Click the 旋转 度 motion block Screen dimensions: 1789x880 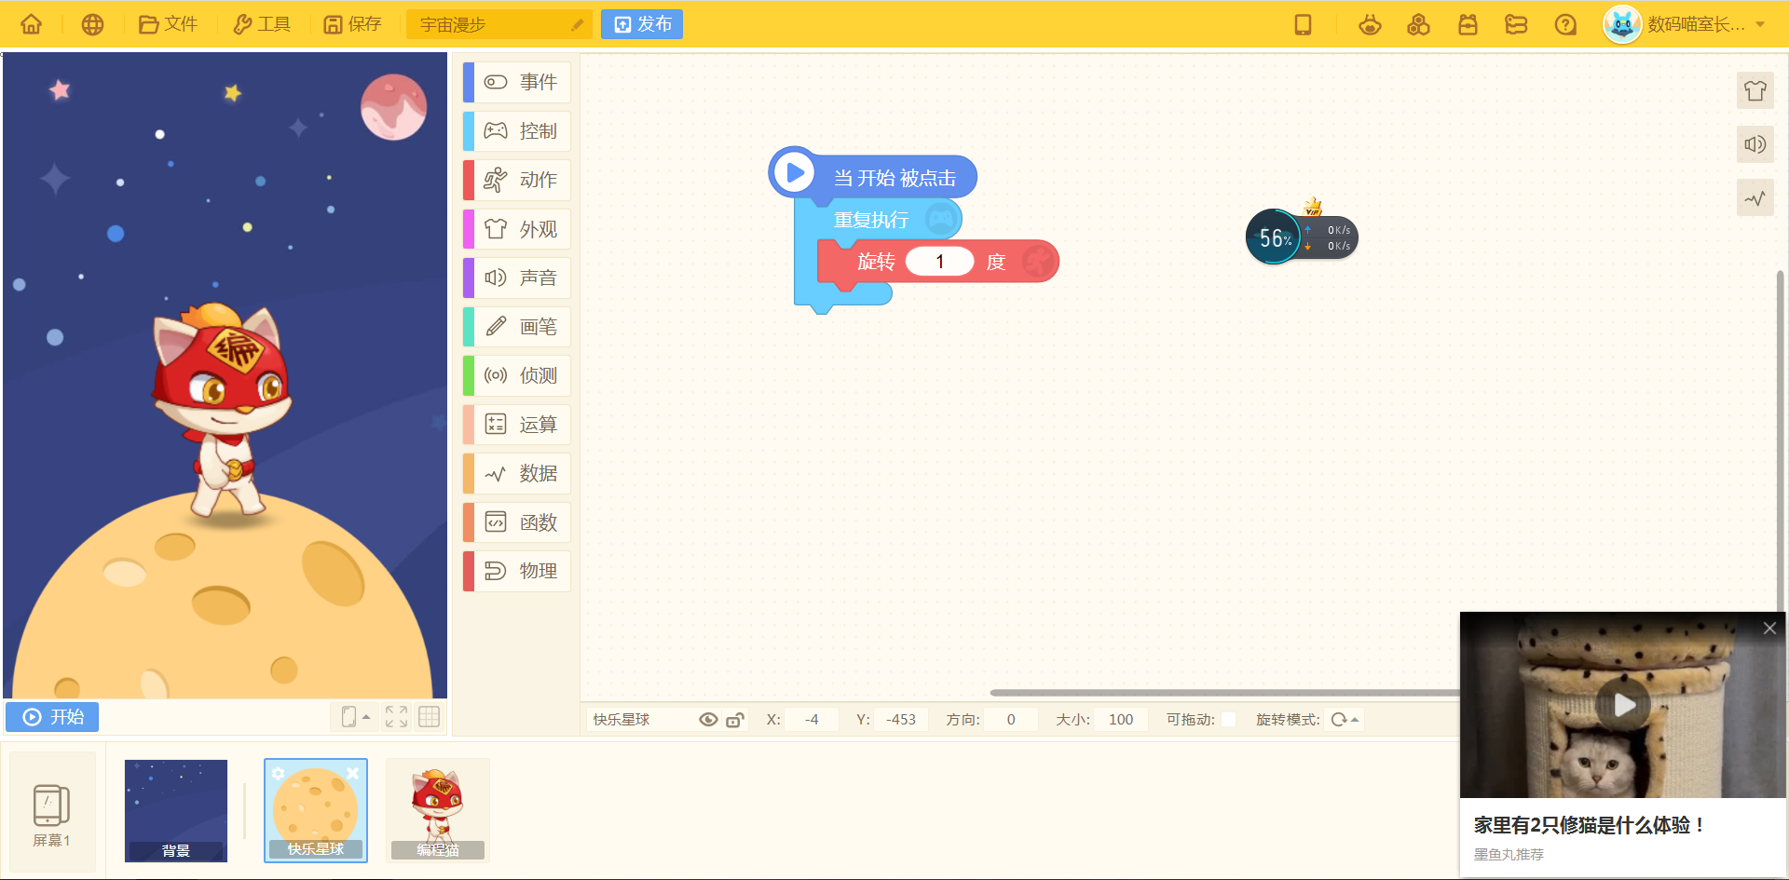(937, 263)
